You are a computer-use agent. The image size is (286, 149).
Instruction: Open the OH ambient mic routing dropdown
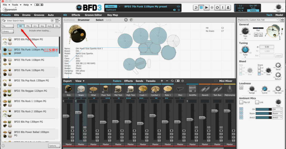[x=277, y=109]
